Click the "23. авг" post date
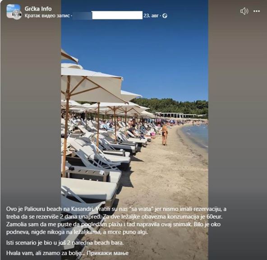The height and width of the screenshot is (260, 267). (151, 16)
